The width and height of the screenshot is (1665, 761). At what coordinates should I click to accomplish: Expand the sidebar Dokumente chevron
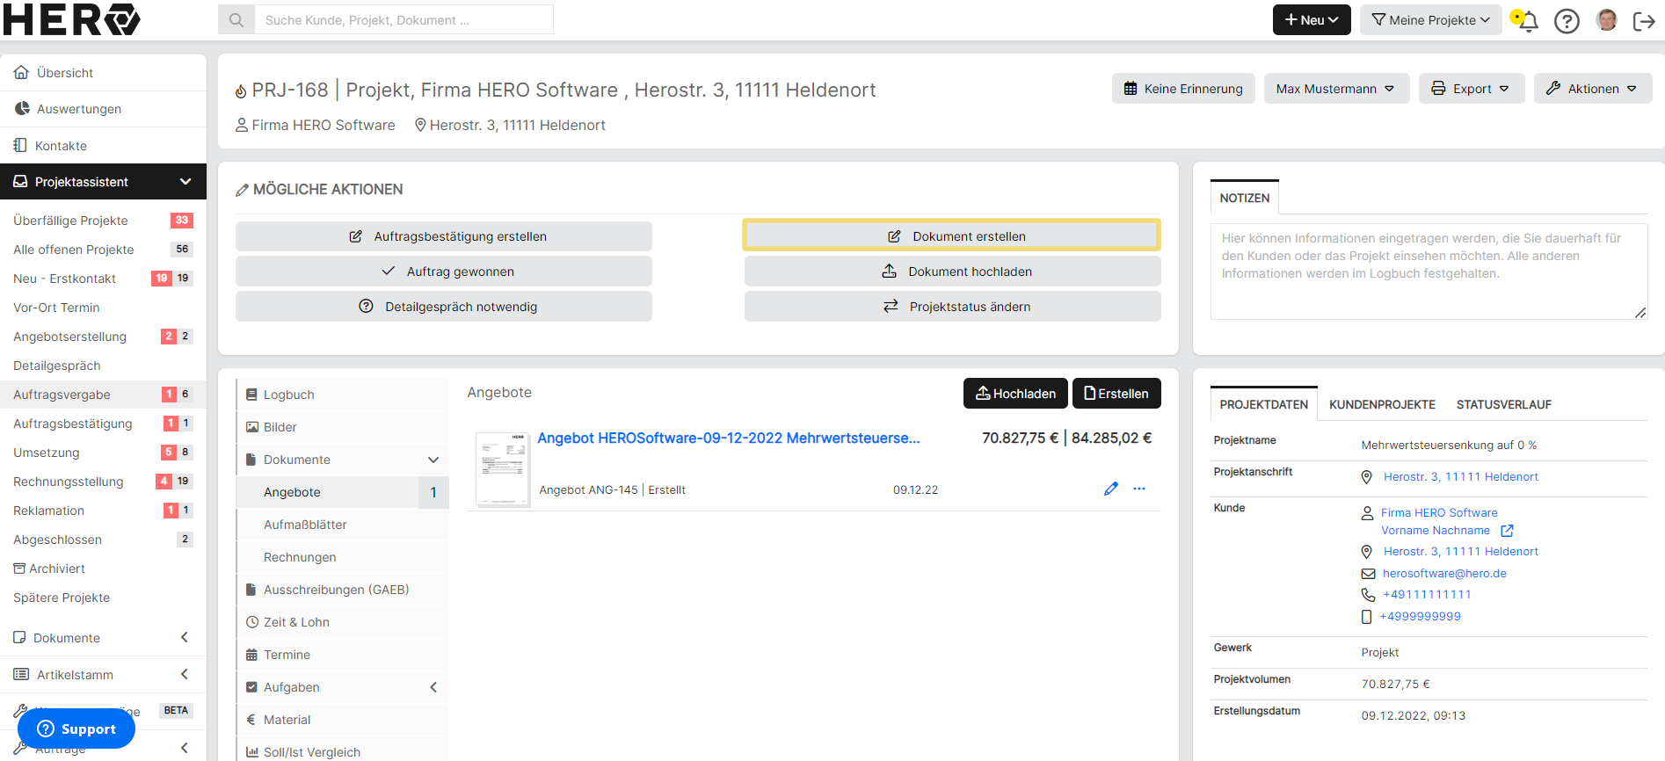tap(185, 637)
